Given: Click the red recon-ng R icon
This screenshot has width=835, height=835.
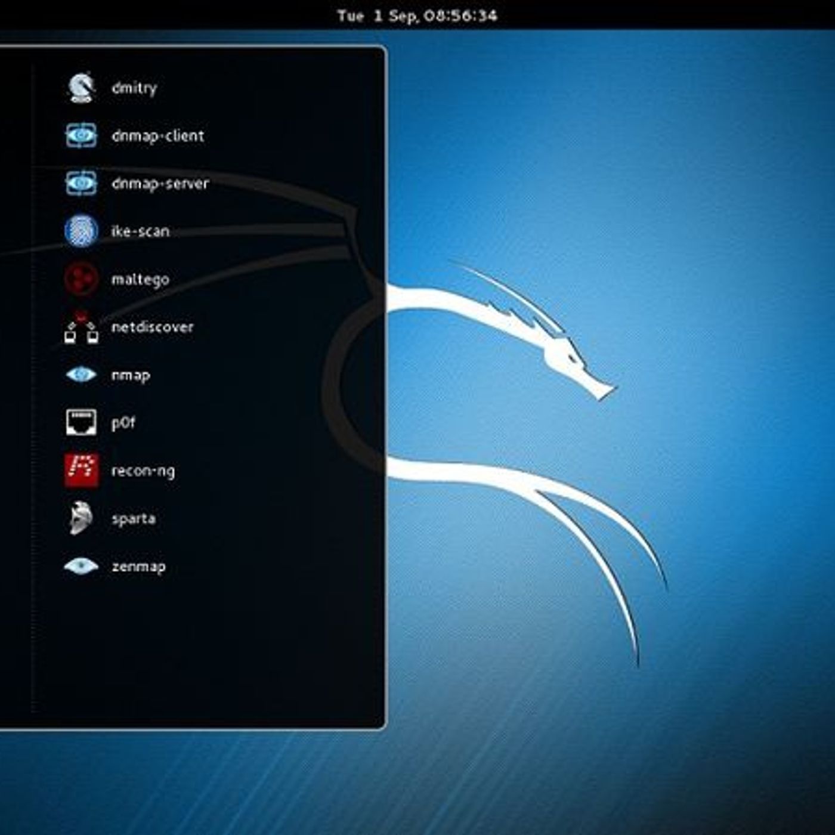Looking at the screenshot, I should [81, 470].
